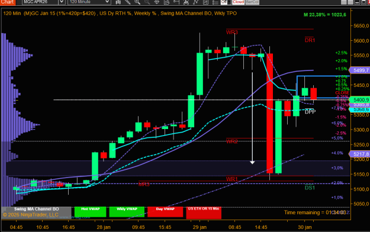
Task: Click the © 2026 NinjaTrader, LLC text
Action: click(30, 215)
